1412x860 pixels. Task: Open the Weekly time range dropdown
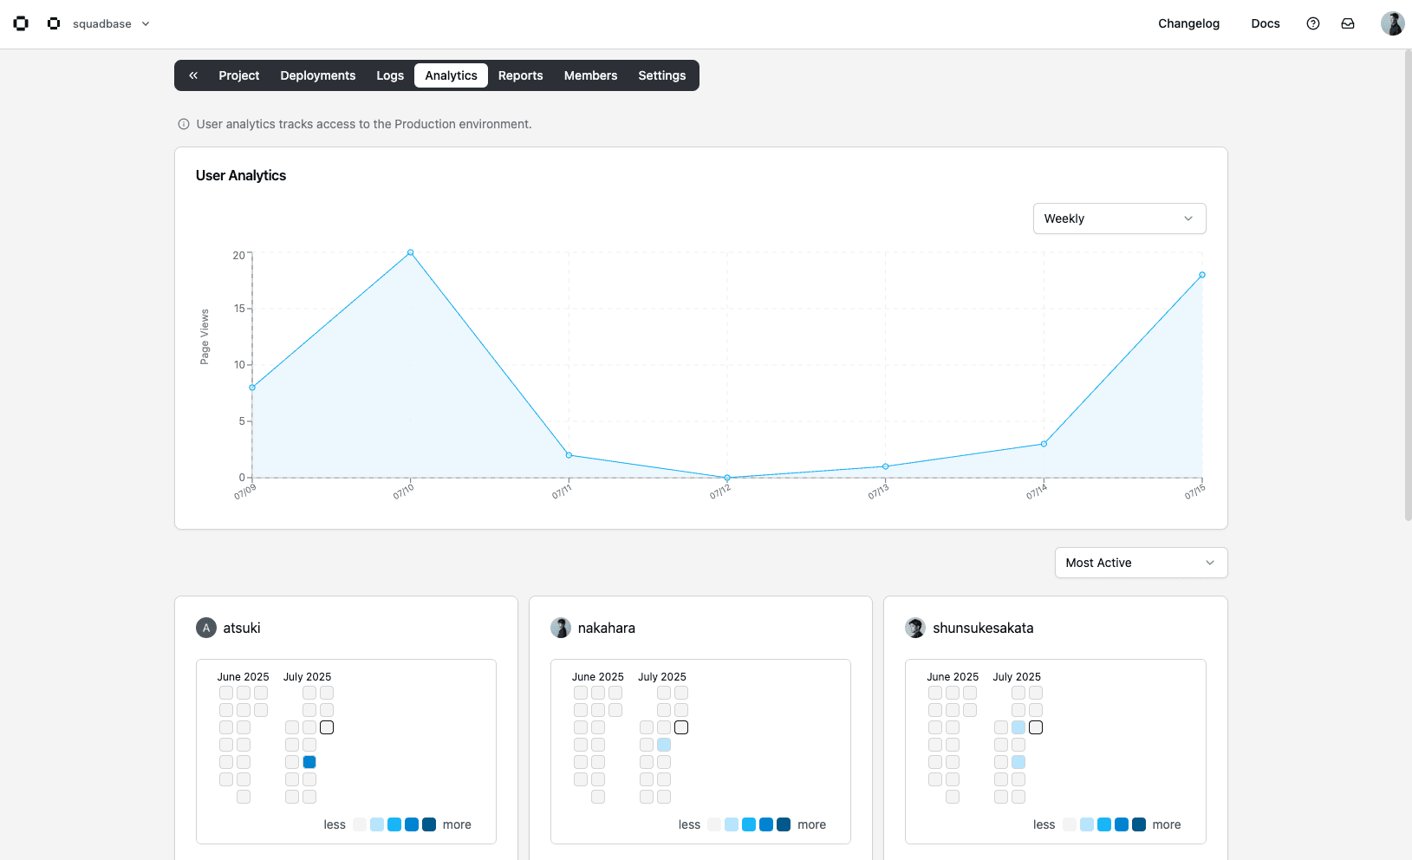pos(1119,218)
